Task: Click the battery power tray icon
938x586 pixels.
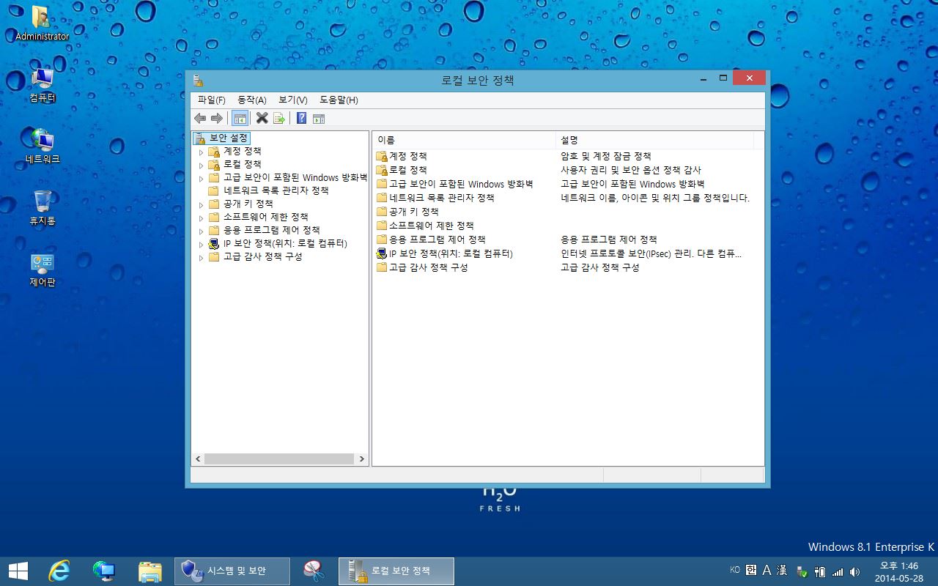Action: click(x=820, y=571)
